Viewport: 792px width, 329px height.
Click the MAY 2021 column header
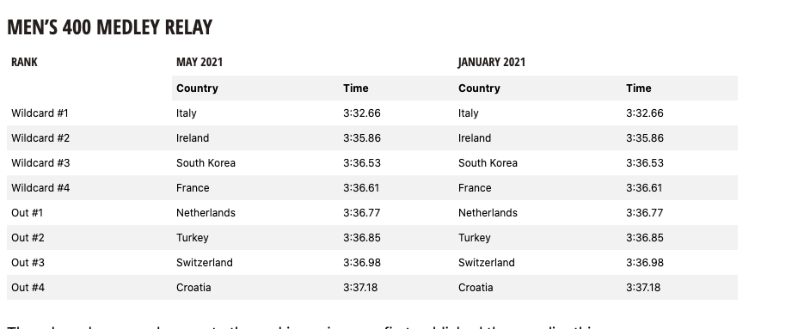point(200,62)
